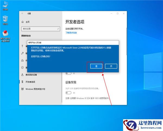Decline with the 否 (No) button

coord(111,66)
